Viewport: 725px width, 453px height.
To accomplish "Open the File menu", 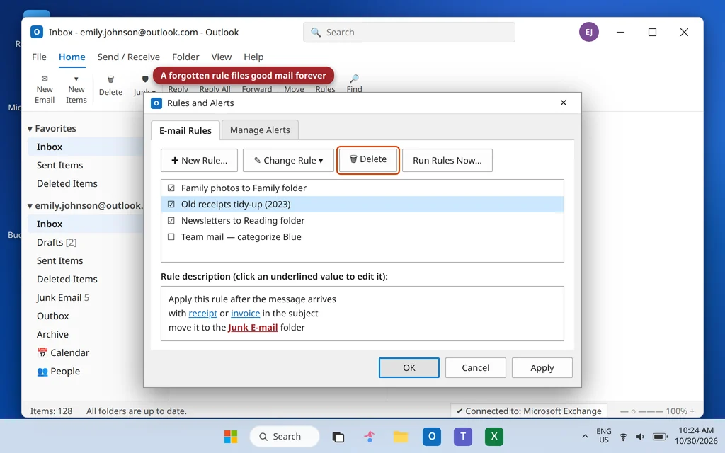I will (x=39, y=57).
